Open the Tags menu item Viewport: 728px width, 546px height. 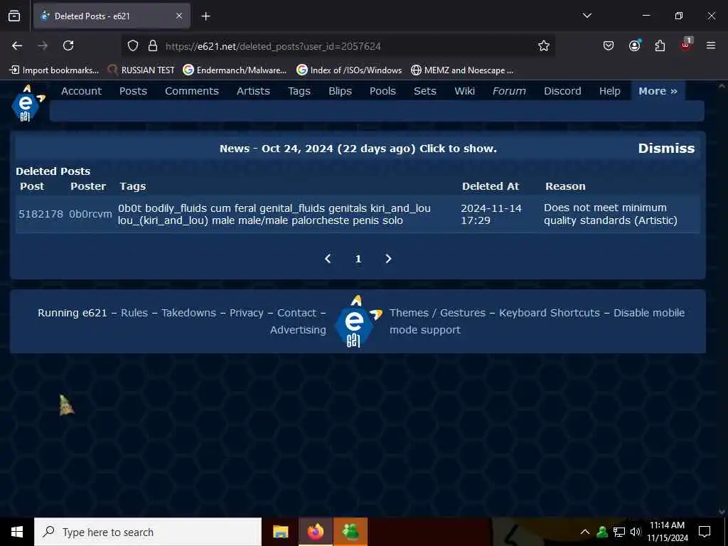tap(299, 91)
